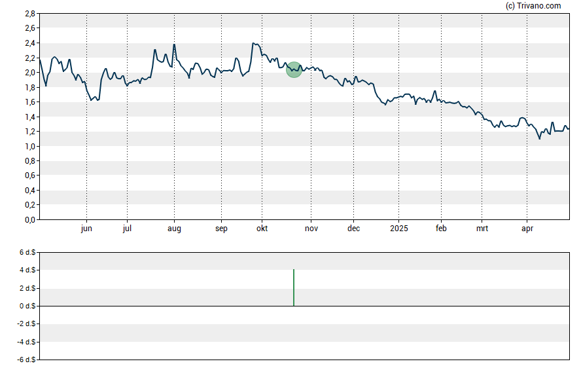Click the '-2 d.$' axis label
This screenshot has width=581, height=370.
[x=26, y=324]
